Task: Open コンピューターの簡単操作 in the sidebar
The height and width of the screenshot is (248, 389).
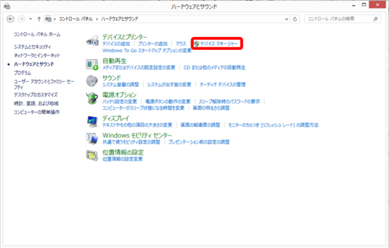Action: [37, 112]
